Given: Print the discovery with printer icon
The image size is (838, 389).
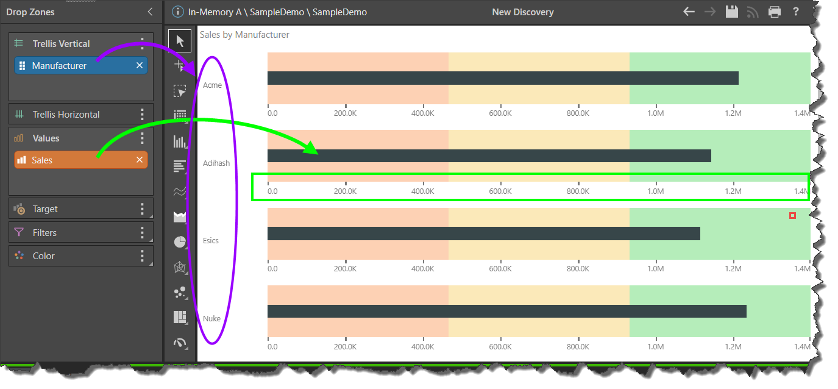Looking at the screenshot, I should pos(775,12).
